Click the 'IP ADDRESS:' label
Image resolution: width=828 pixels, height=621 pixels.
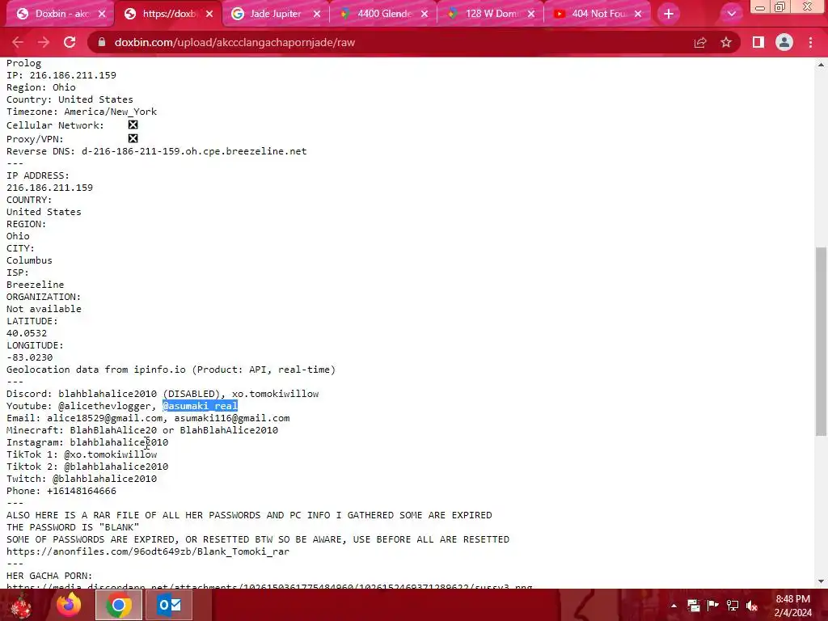[38, 175]
